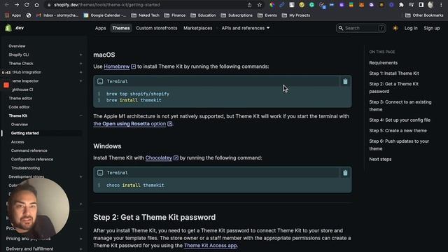Screen dimensions: 448x252
Task: Open the Marketplaces tab
Action: 197,28
